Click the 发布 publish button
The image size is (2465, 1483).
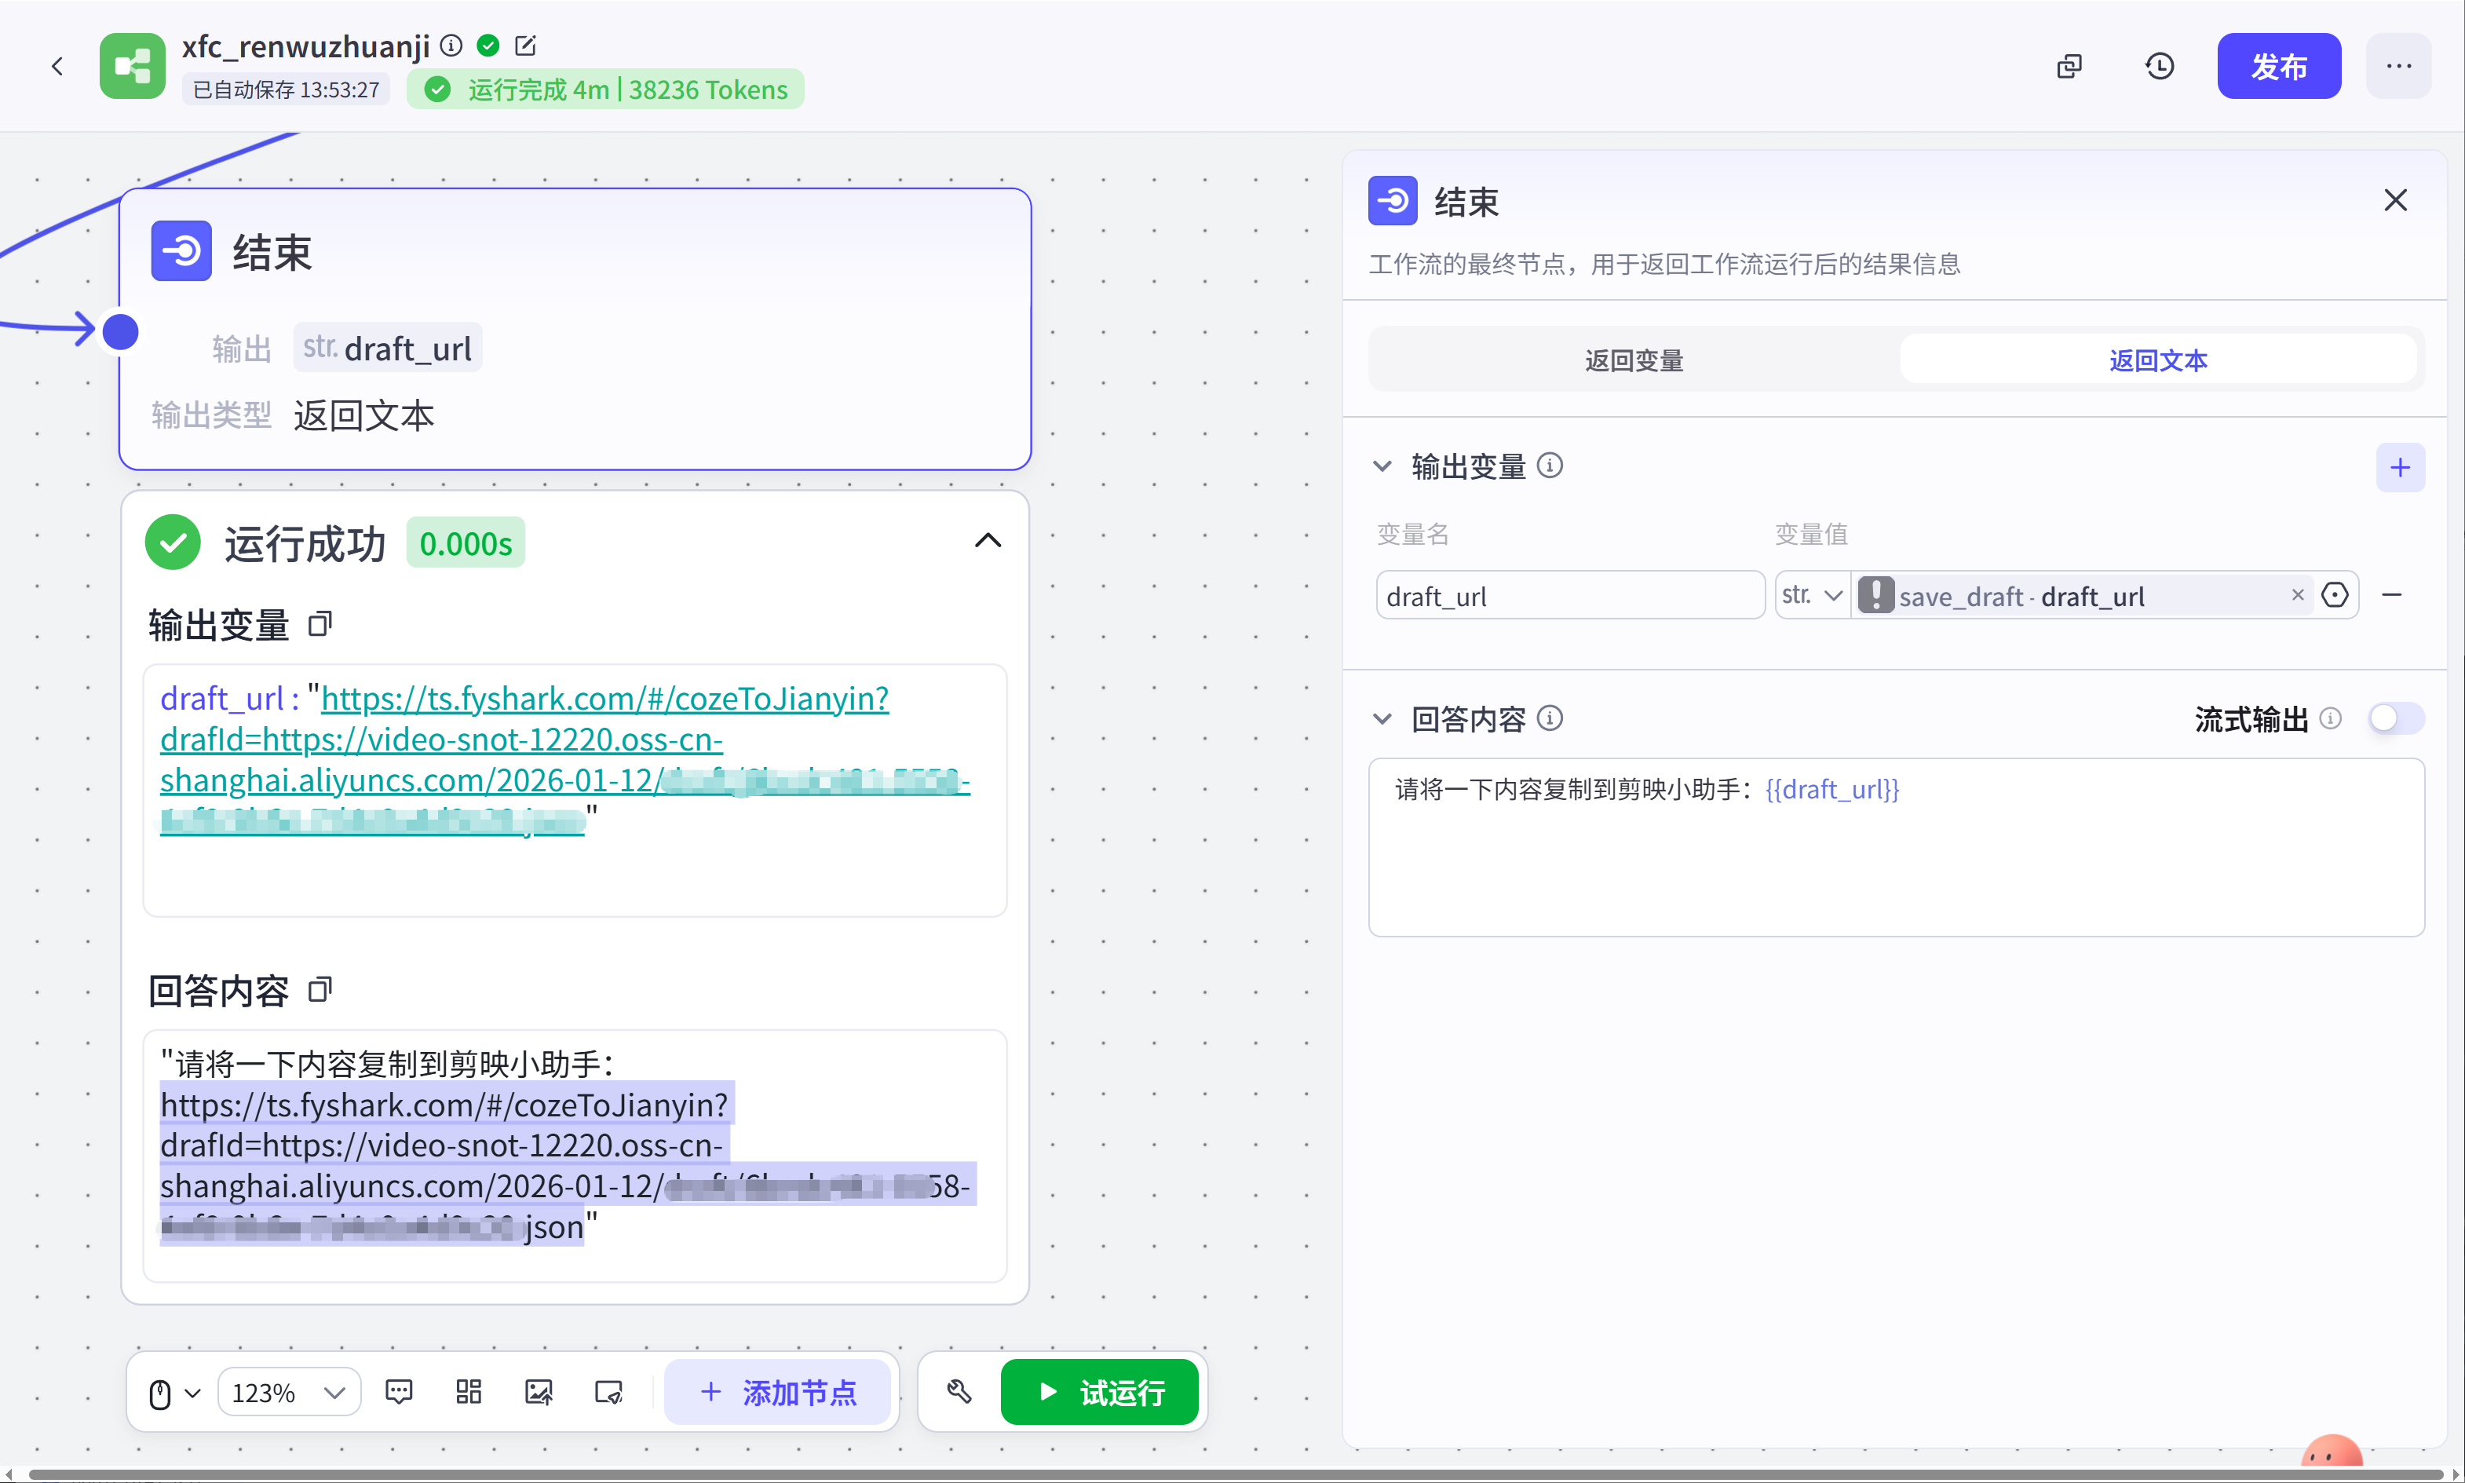[x=2278, y=66]
